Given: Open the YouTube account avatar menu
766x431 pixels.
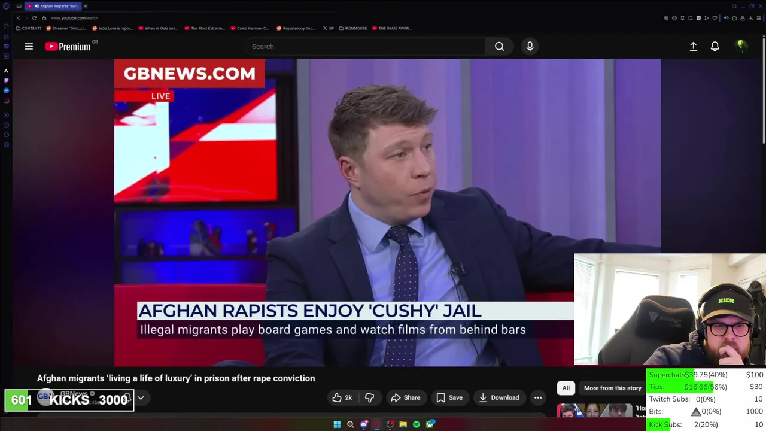Looking at the screenshot, I should tap(741, 46).
